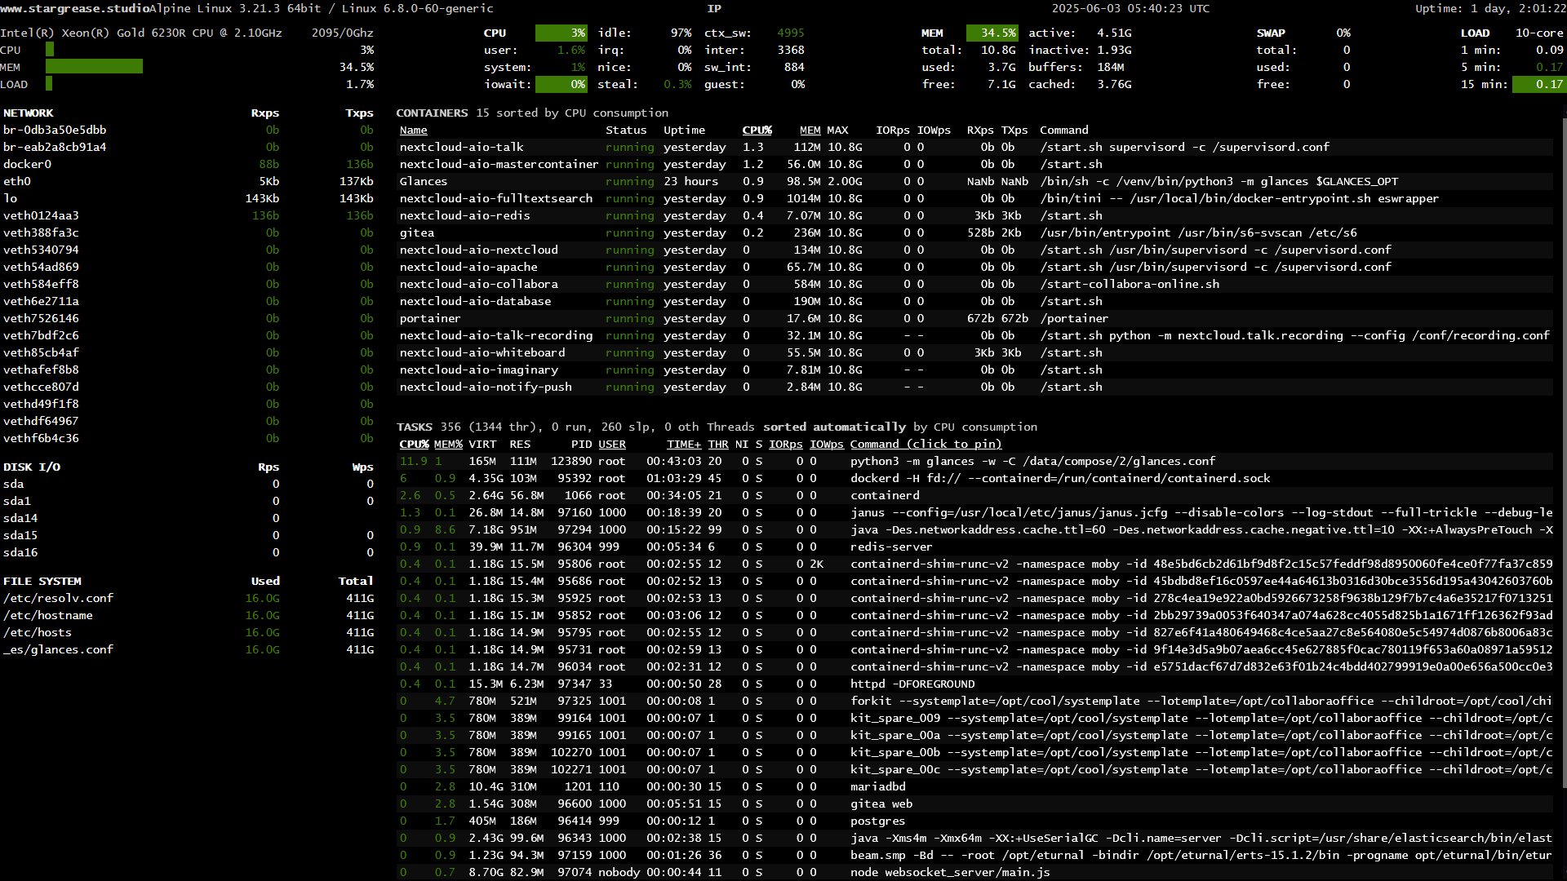
Task: Sort containers by MEM column header
Action: [810, 131]
